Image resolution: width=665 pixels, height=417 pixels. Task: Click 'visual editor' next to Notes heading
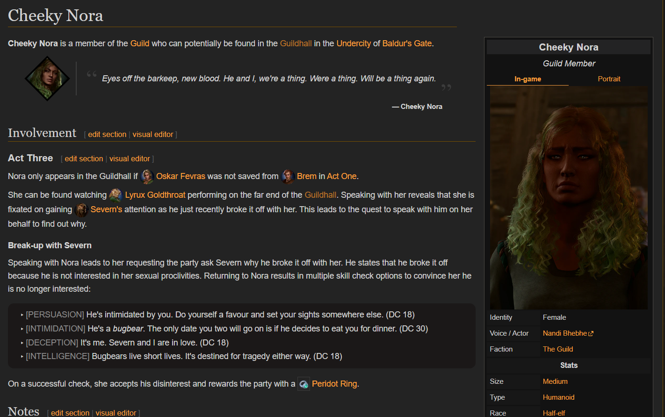[x=116, y=413]
